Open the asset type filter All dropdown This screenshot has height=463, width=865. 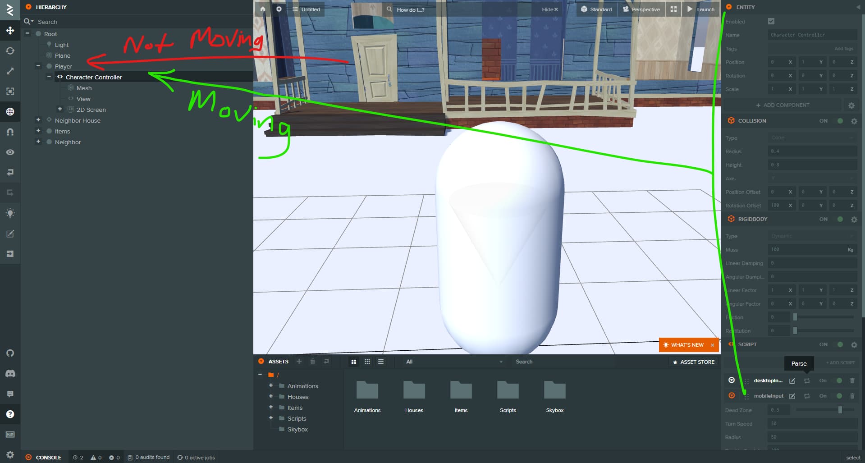pyautogui.click(x=453, y=362)
